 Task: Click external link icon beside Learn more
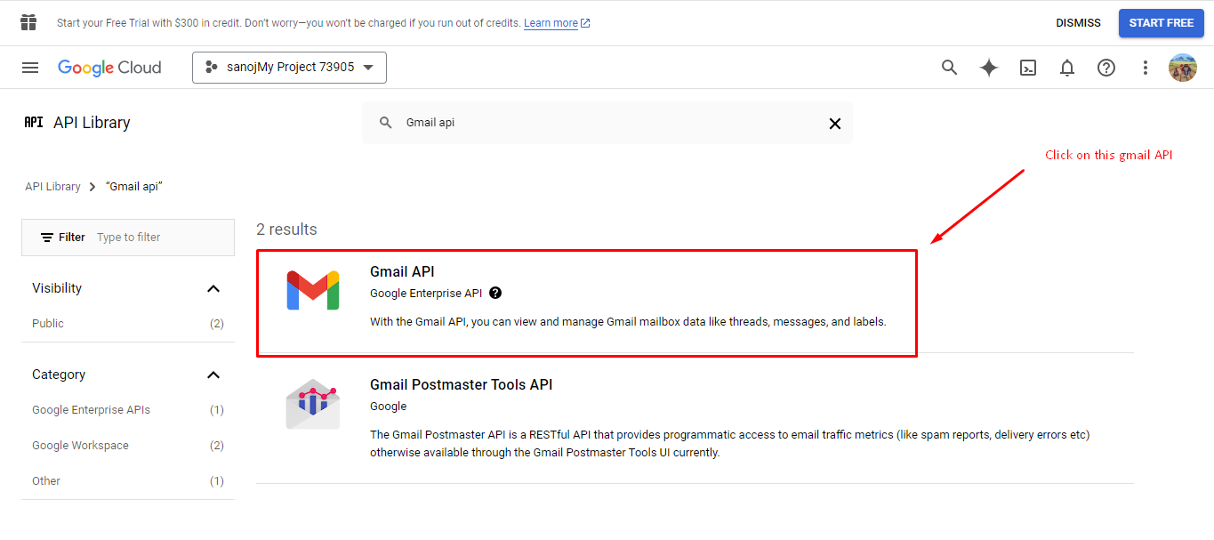pos(585,23)
